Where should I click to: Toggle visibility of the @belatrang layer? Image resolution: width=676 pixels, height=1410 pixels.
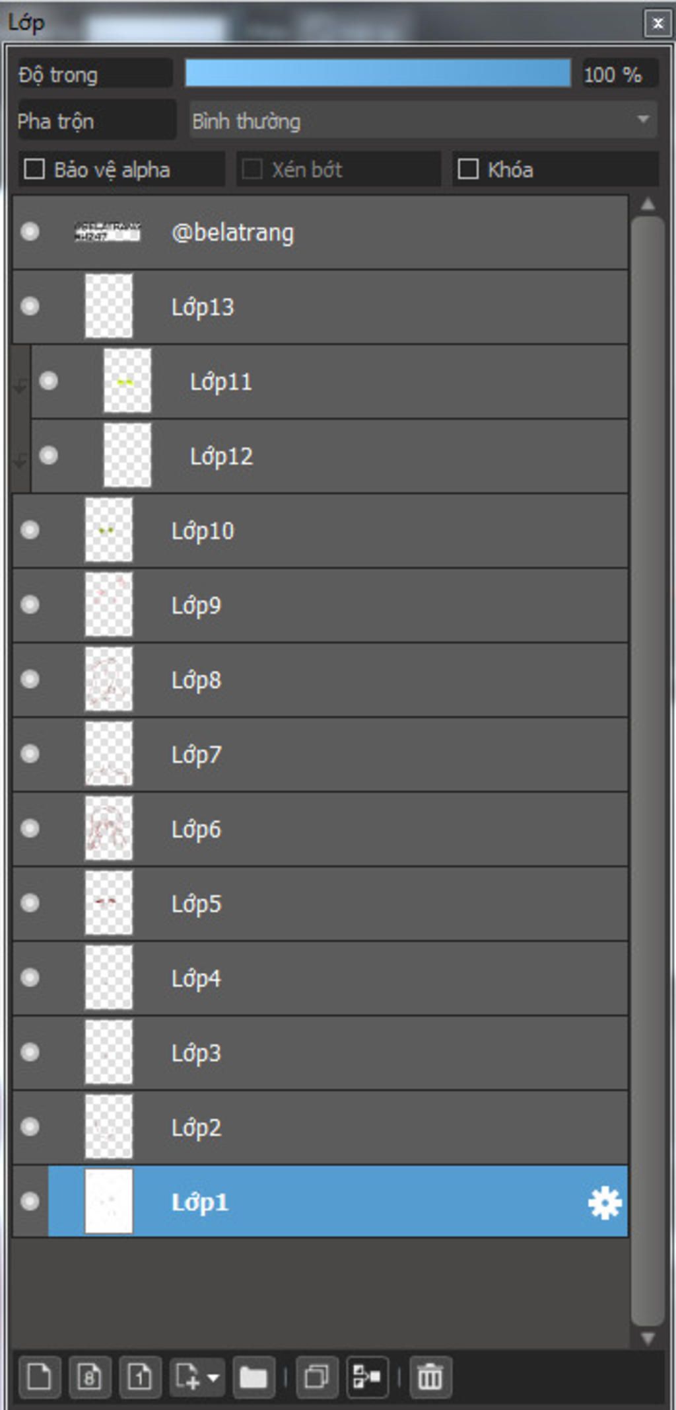pos(30,231)
